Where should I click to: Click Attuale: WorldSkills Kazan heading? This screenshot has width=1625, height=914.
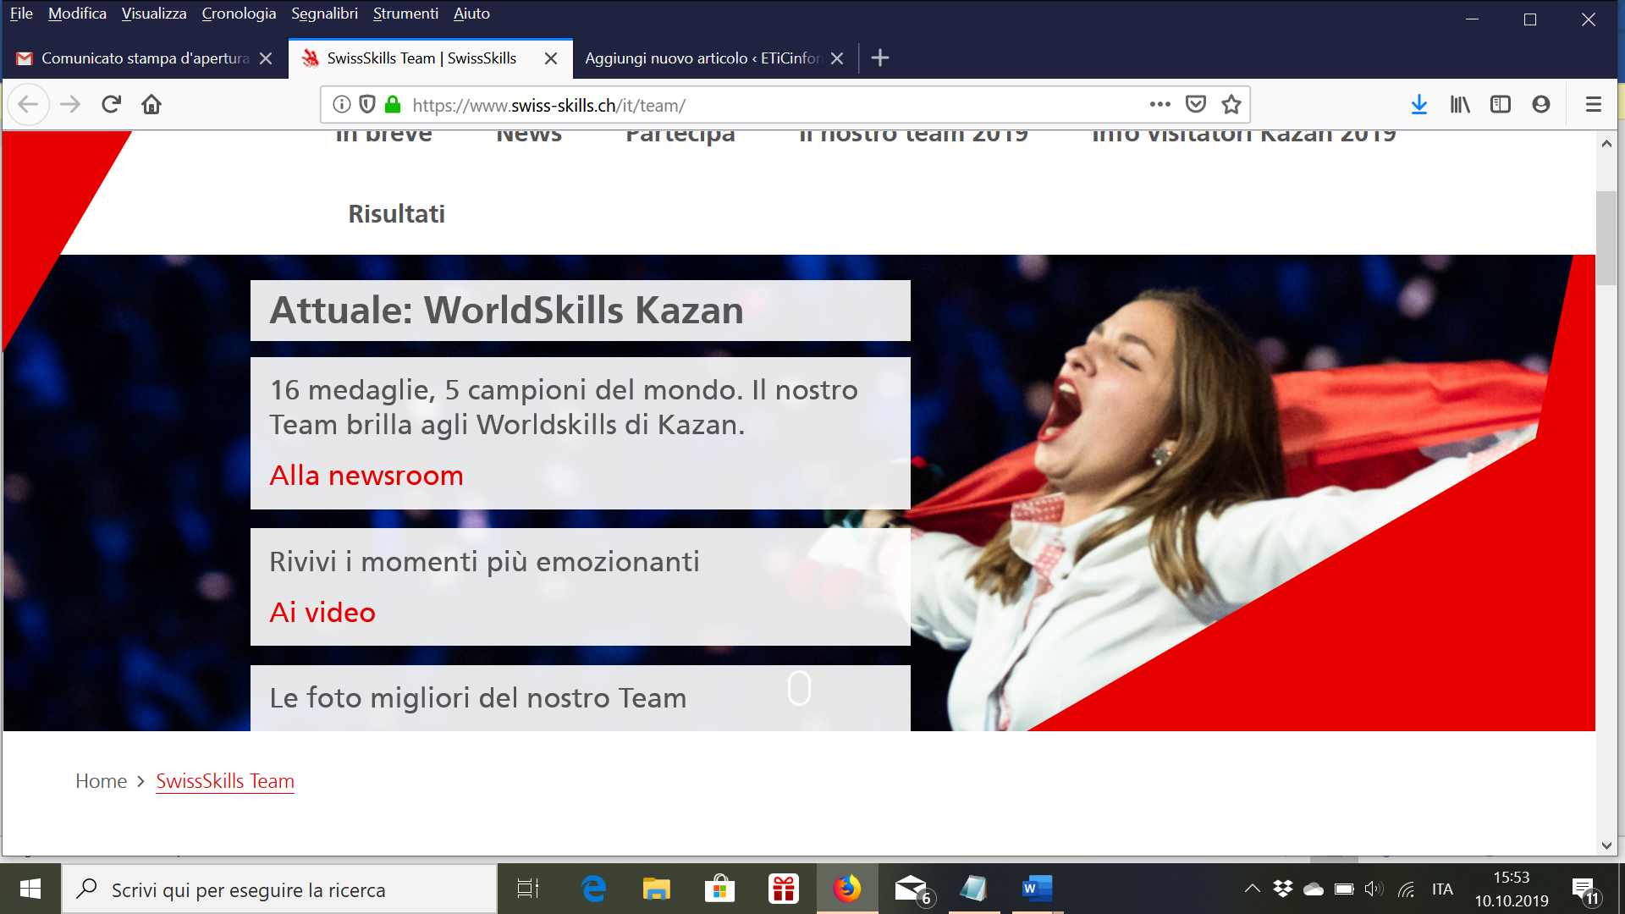506,311
